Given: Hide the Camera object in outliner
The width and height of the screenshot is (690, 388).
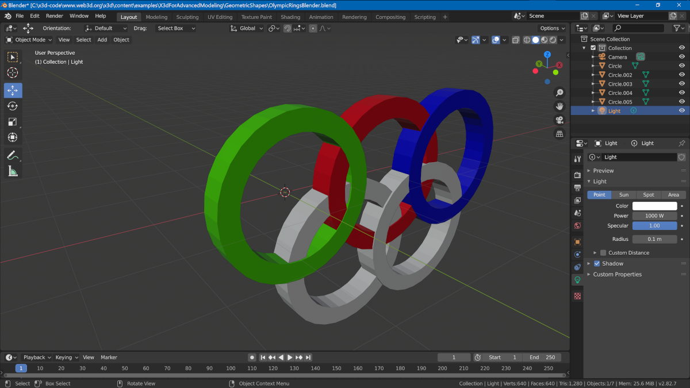Looking at the screenshot, I should pyautogui.click(x=681, y=57).
